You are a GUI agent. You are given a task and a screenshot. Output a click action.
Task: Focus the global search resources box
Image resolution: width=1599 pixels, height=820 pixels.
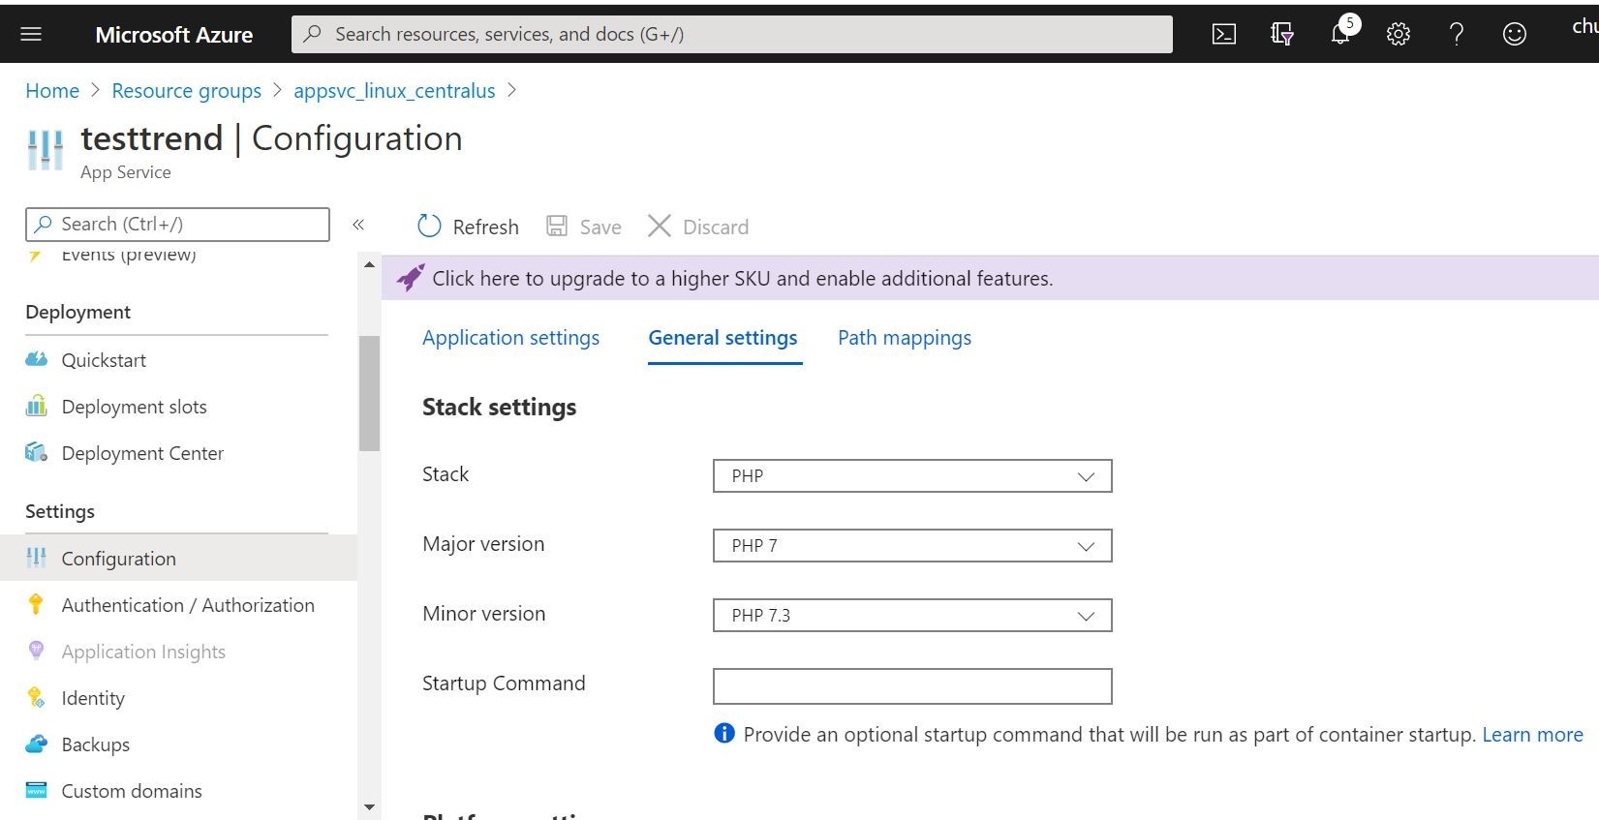[x=731, y=34]
